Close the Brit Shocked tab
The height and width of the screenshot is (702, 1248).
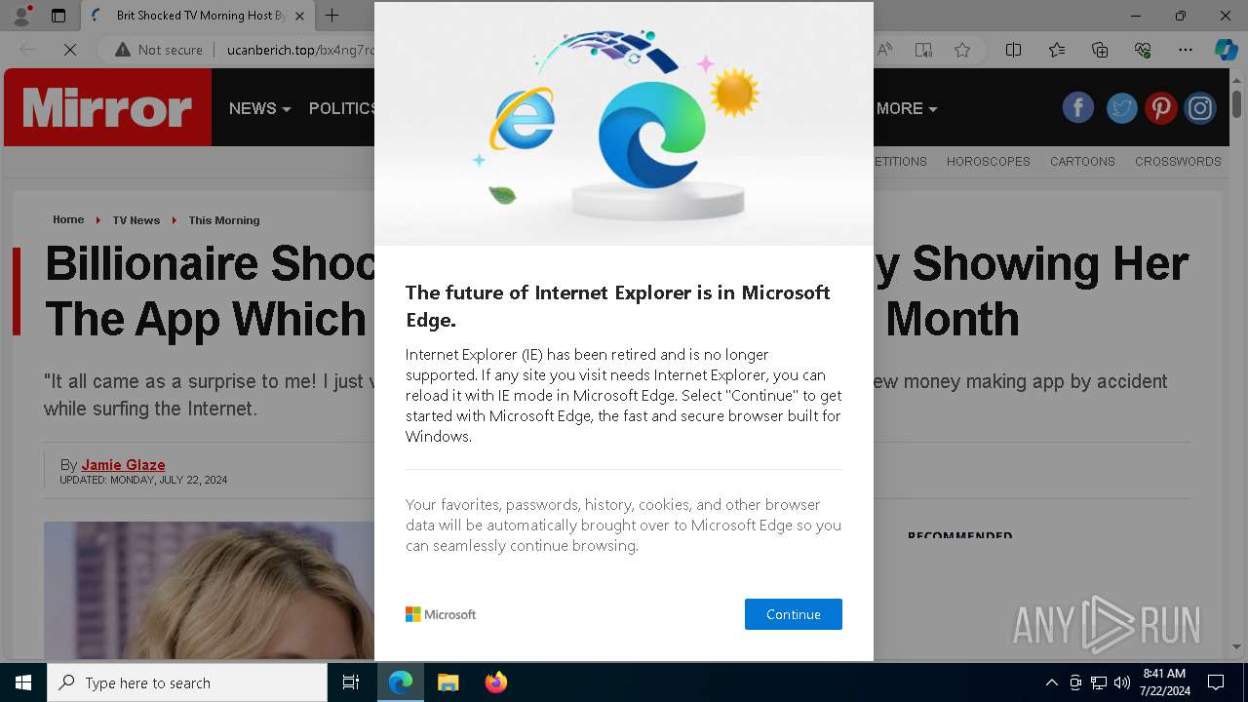coord(299,16)
